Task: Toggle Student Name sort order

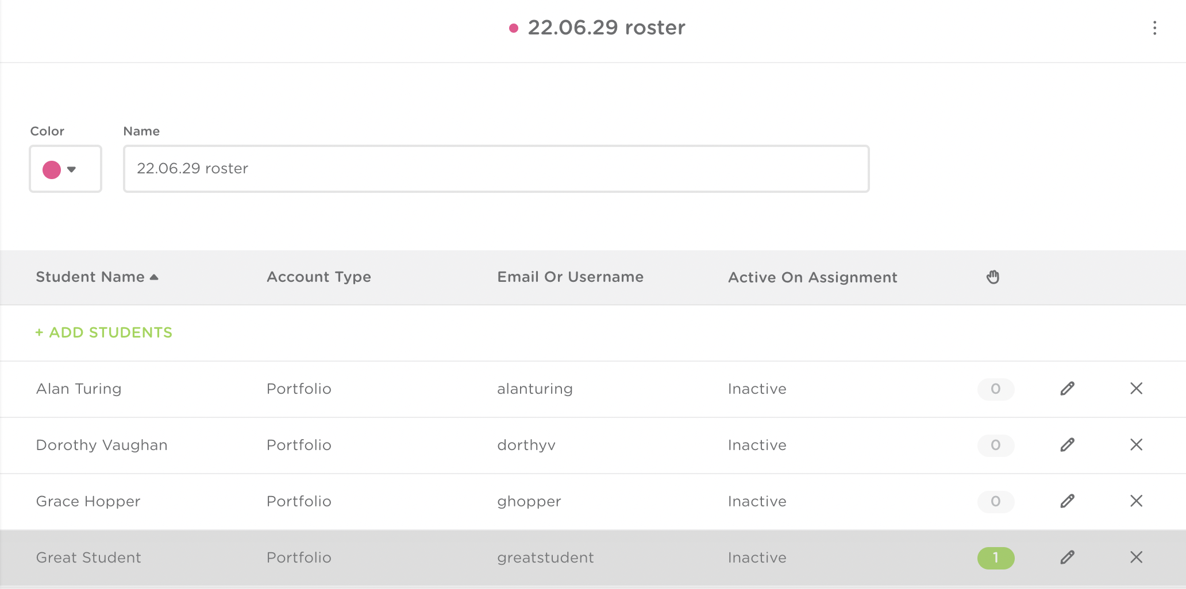Action: [97, 277]
